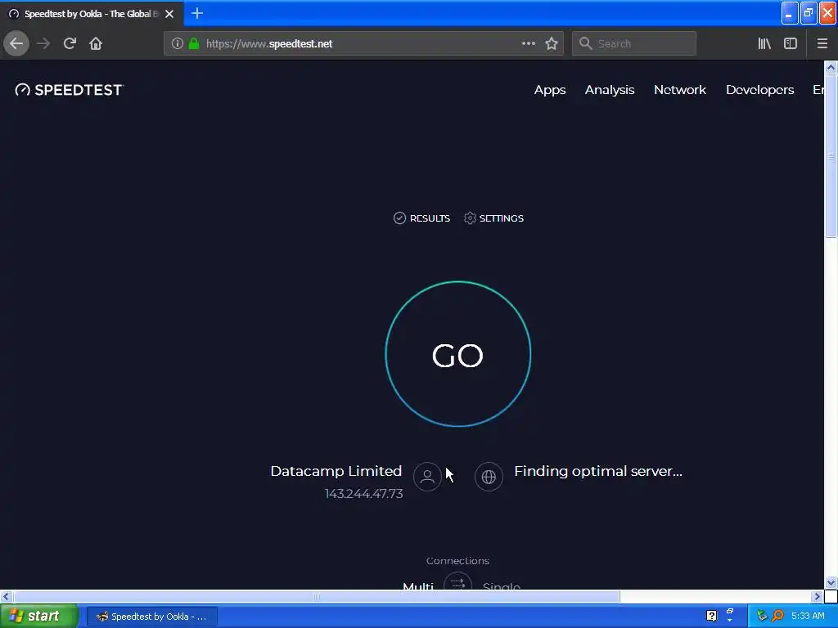Toggle the sidebar panel icon
Viewport: 838px width, 628px height.
point(791,43)
